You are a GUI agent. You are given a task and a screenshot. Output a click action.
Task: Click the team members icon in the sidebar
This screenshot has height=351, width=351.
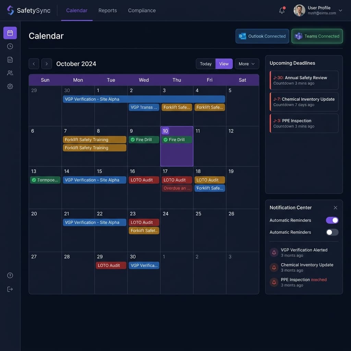coord(10,73)
